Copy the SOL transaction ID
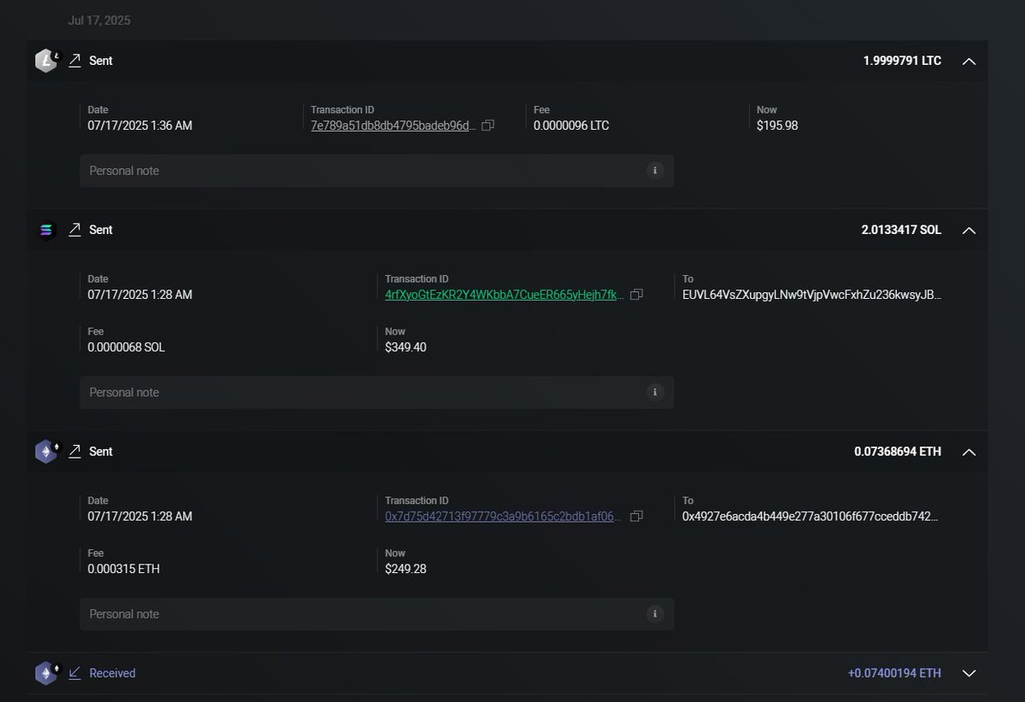Screen dimensions: 1025x702 tap(636, 295)
